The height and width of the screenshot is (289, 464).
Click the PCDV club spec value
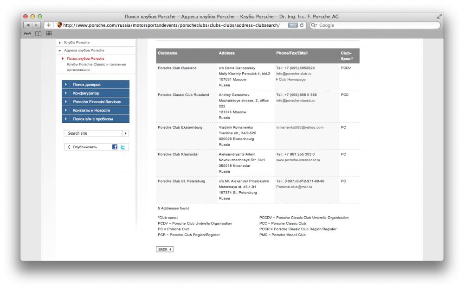pyautogui.click(x=346, y=68)
